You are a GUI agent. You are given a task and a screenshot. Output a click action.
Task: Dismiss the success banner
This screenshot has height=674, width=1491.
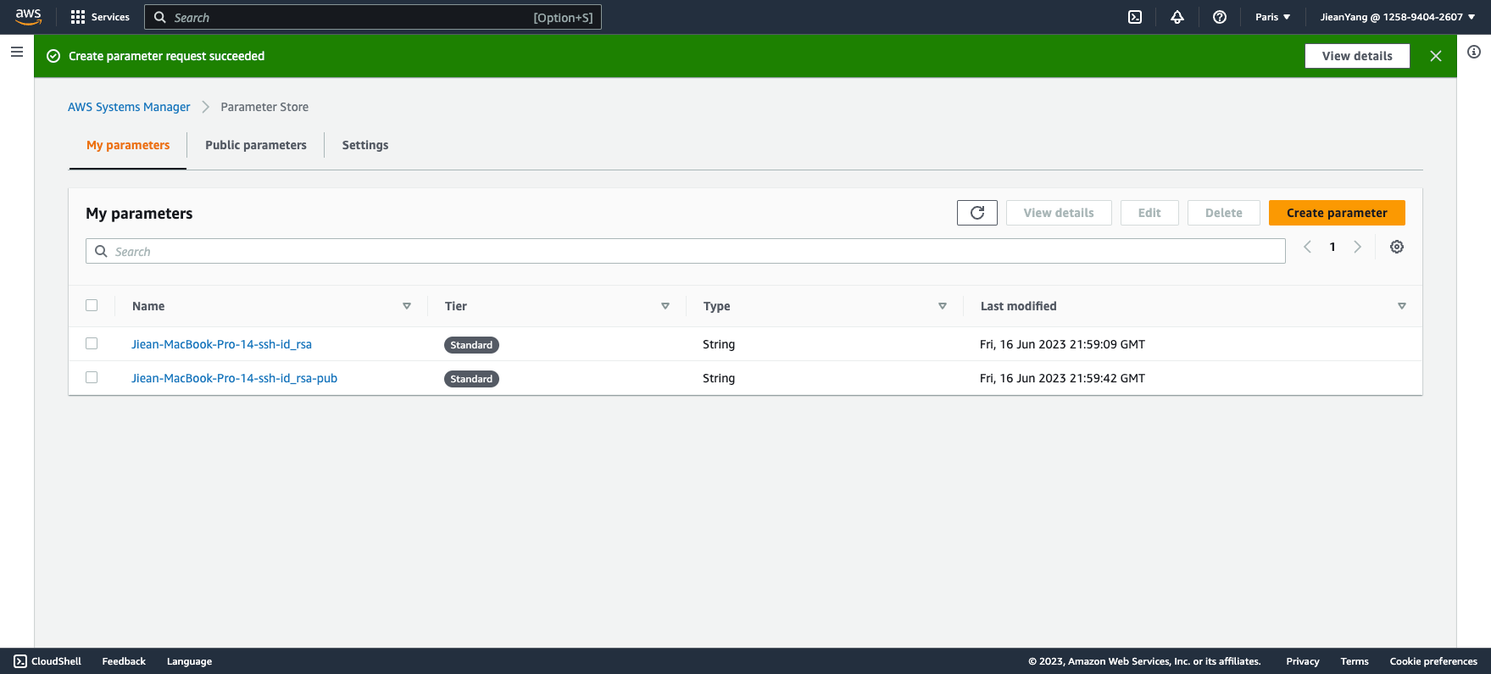1436,56
